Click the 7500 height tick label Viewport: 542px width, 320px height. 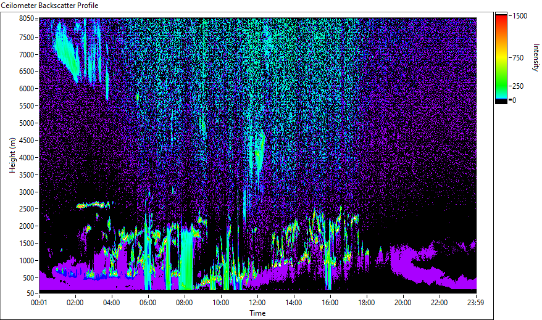(x=27, y=37)
